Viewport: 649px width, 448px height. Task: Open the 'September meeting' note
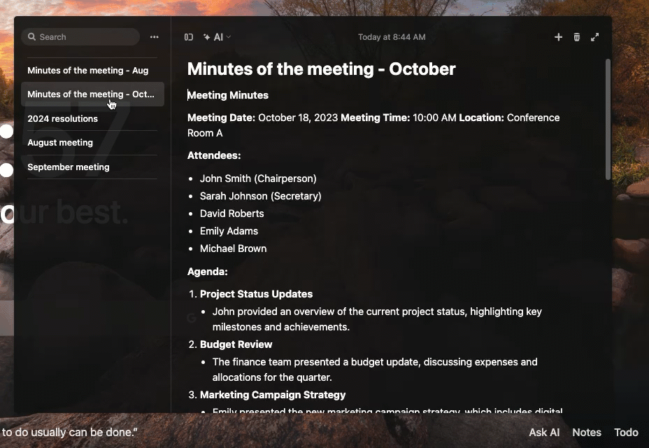[69, 167]
